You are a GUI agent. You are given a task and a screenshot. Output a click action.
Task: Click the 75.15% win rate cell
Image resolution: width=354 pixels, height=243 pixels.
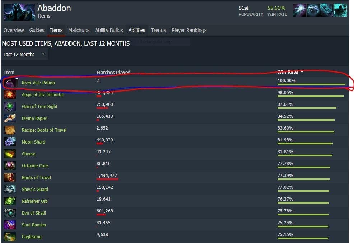coord(285,235)
